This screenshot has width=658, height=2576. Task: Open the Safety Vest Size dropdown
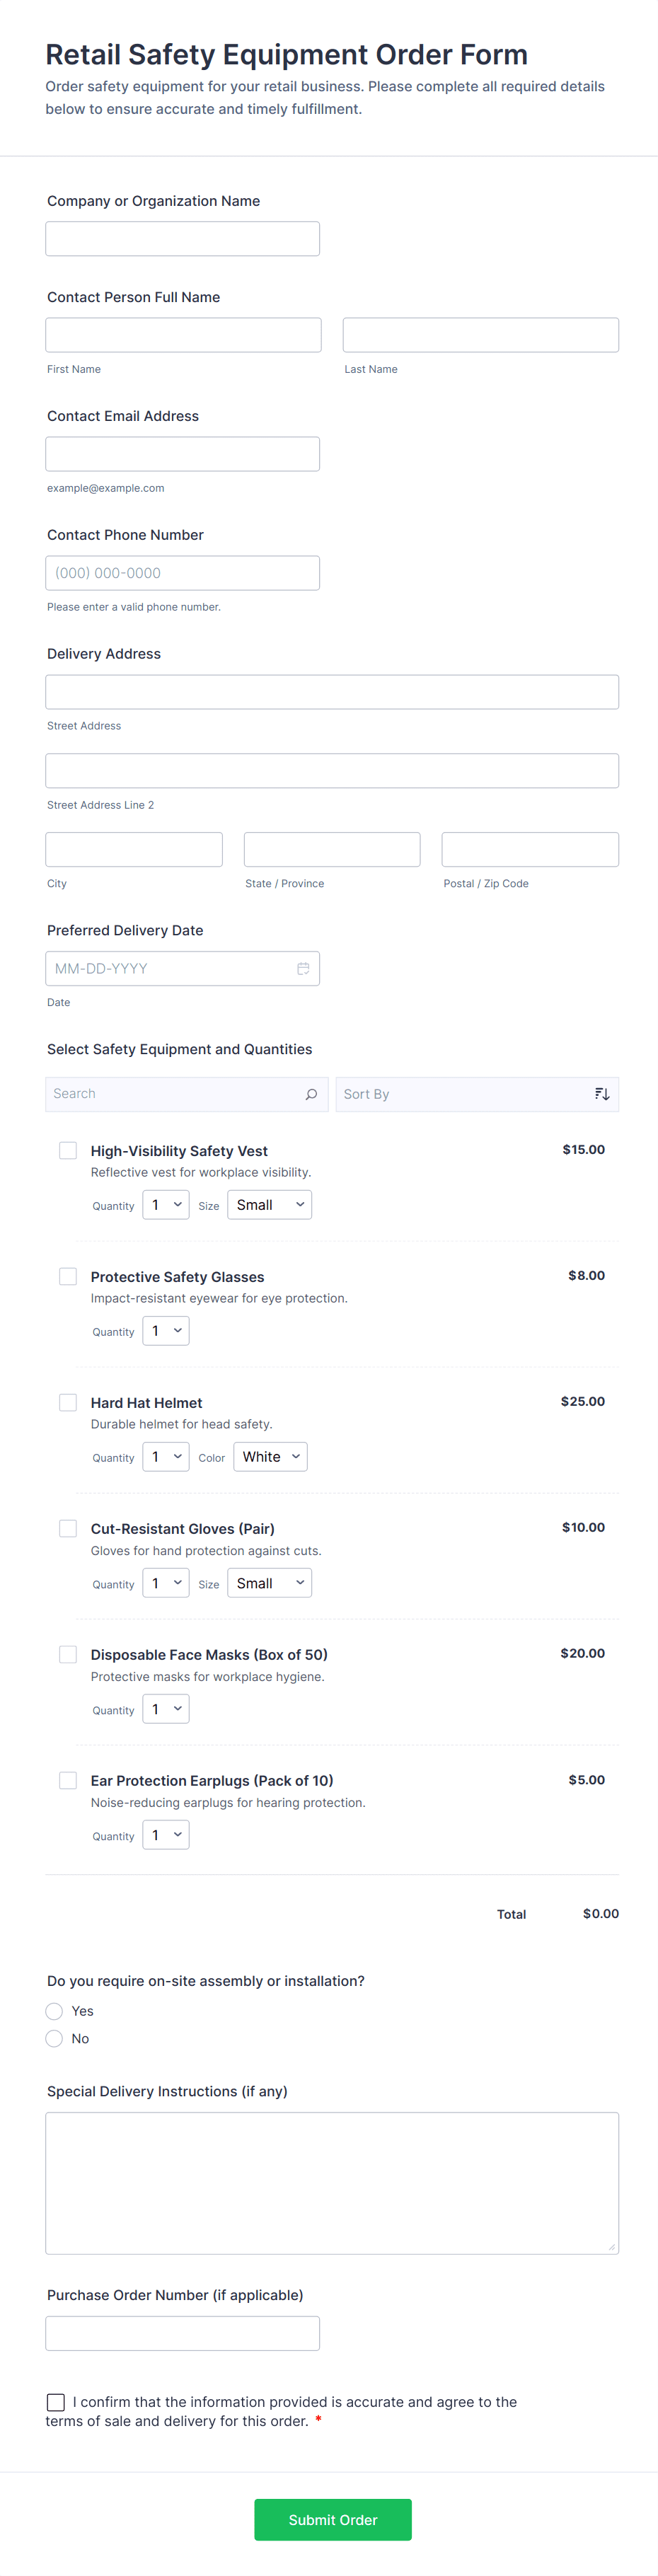point(269,1205)
